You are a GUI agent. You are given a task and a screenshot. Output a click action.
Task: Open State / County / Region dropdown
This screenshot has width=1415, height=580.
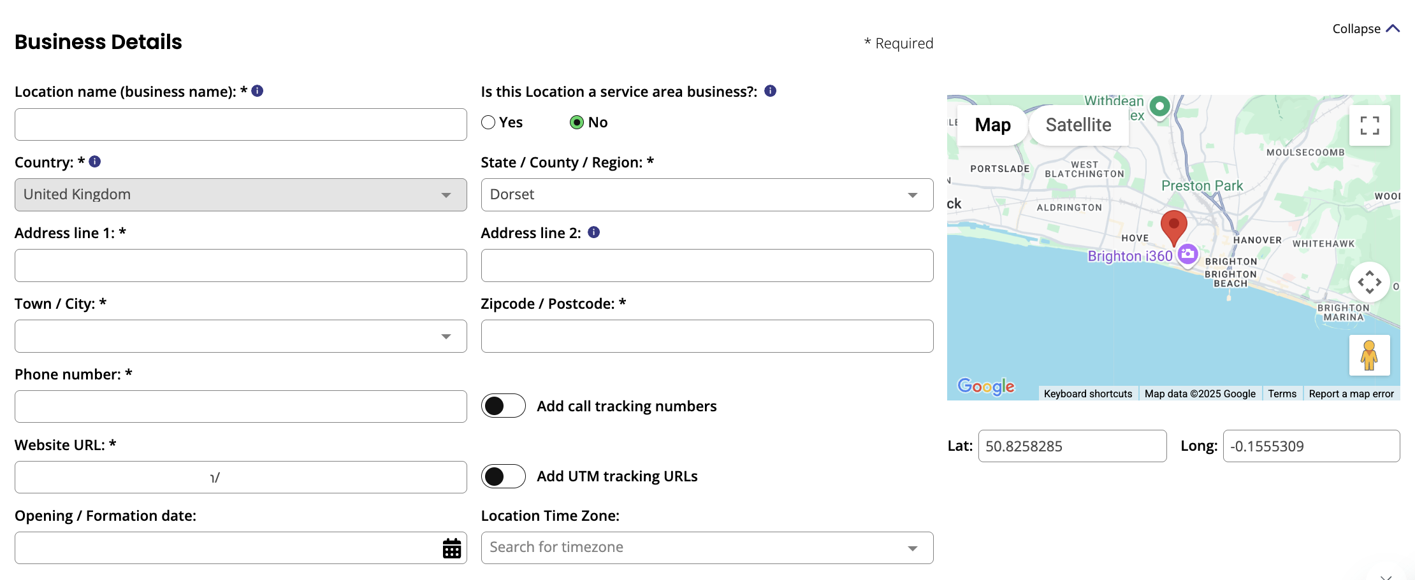pos(707,195)
